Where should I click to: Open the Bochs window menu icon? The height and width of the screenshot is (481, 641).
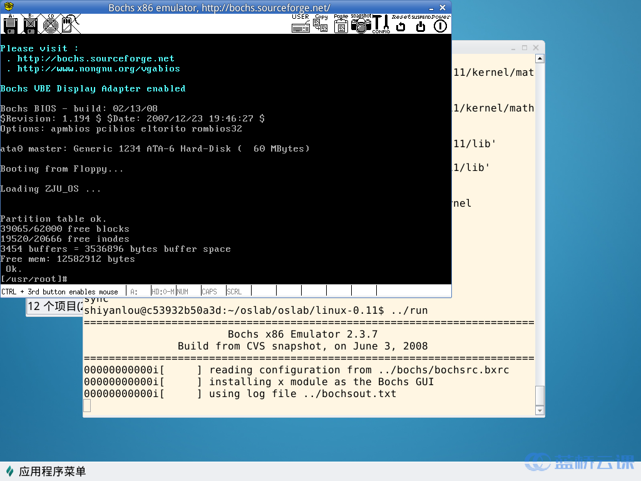[x=8, y=7]
